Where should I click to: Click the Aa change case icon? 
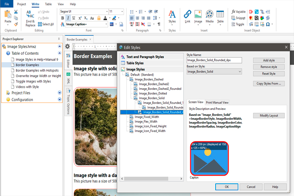[92, 18]
